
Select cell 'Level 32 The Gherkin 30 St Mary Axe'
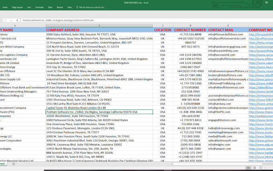99,71
